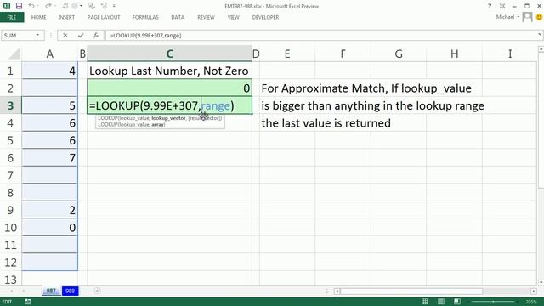Click in the formula bar input
Image resolution: width=544 pixels, height=306 pixels.
click(x=321, y=36)
